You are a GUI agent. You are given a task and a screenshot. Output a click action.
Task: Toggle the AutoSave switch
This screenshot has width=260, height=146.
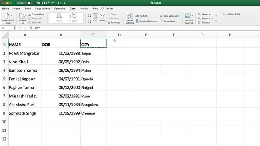pyautogui.click(x=31, y=3)
